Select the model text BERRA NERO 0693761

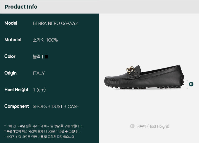[x=56, y=23]
